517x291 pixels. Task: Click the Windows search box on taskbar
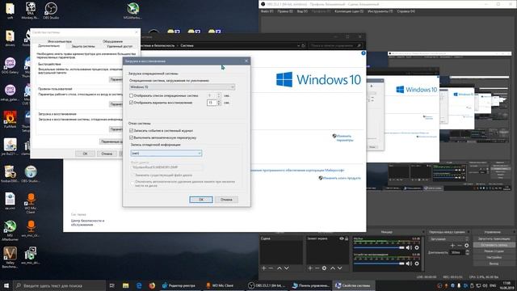pyautogui.click(x=59, y=285)
